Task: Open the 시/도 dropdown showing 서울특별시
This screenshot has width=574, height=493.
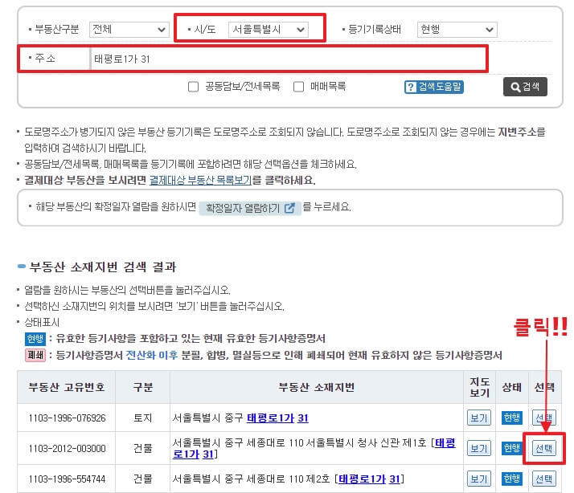Action: point(268,30)
